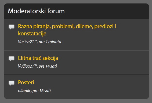
Task: Click the blank header bar beside Moderatorski forum
Action: [x=107, y=11]
